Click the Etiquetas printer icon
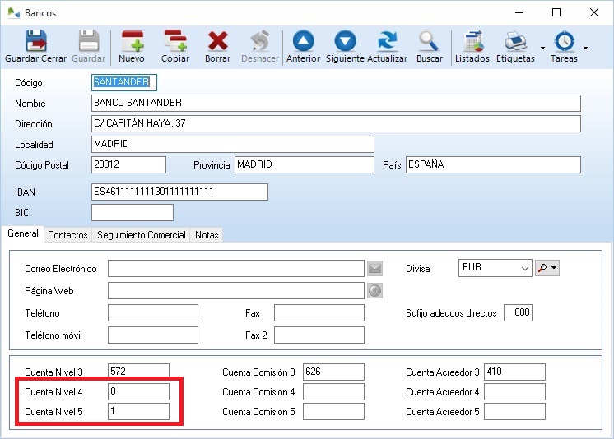 [x=515, y=40]
